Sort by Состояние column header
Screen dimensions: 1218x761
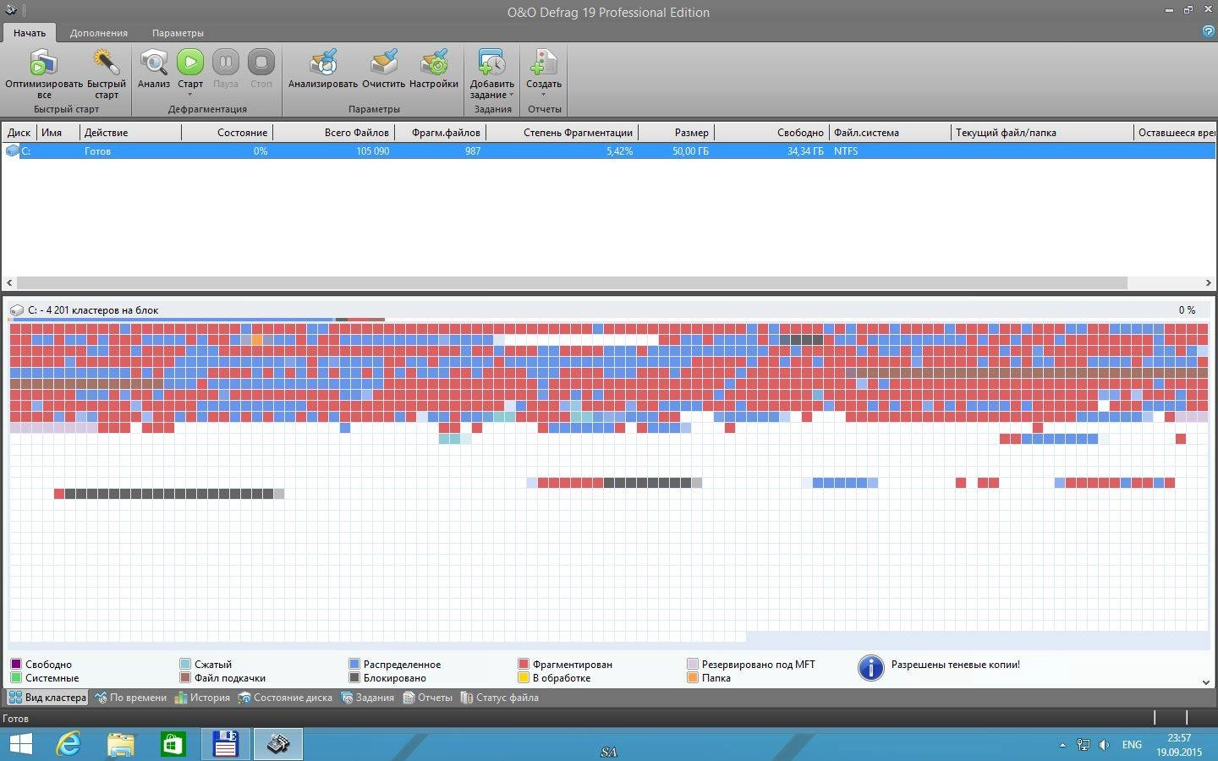pos(227,133)
